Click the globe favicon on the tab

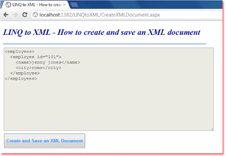coord(8,5)
